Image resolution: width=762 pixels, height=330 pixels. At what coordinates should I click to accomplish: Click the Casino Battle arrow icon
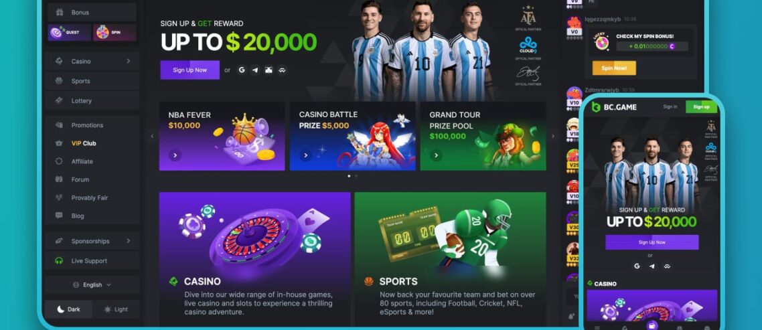point(305,155)
